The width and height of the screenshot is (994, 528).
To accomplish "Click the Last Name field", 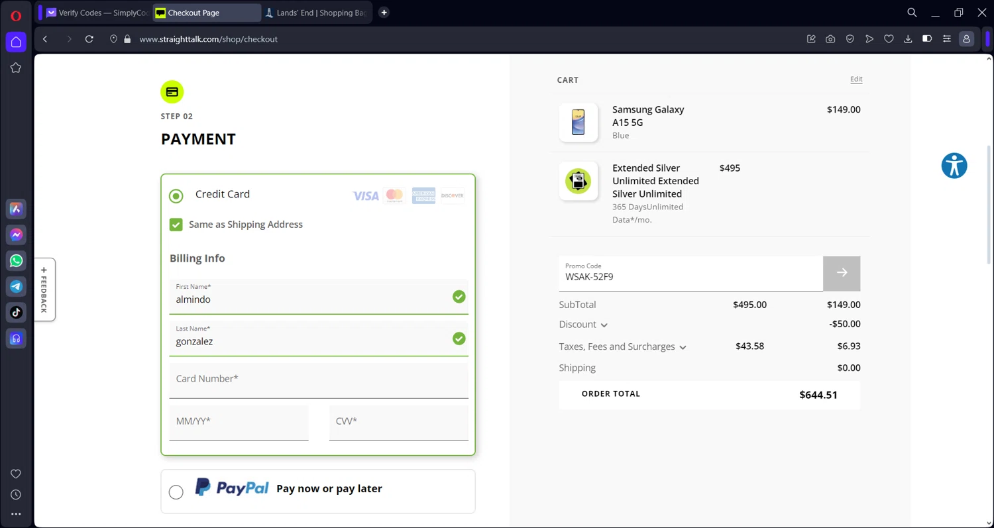I will pos(319,339).
